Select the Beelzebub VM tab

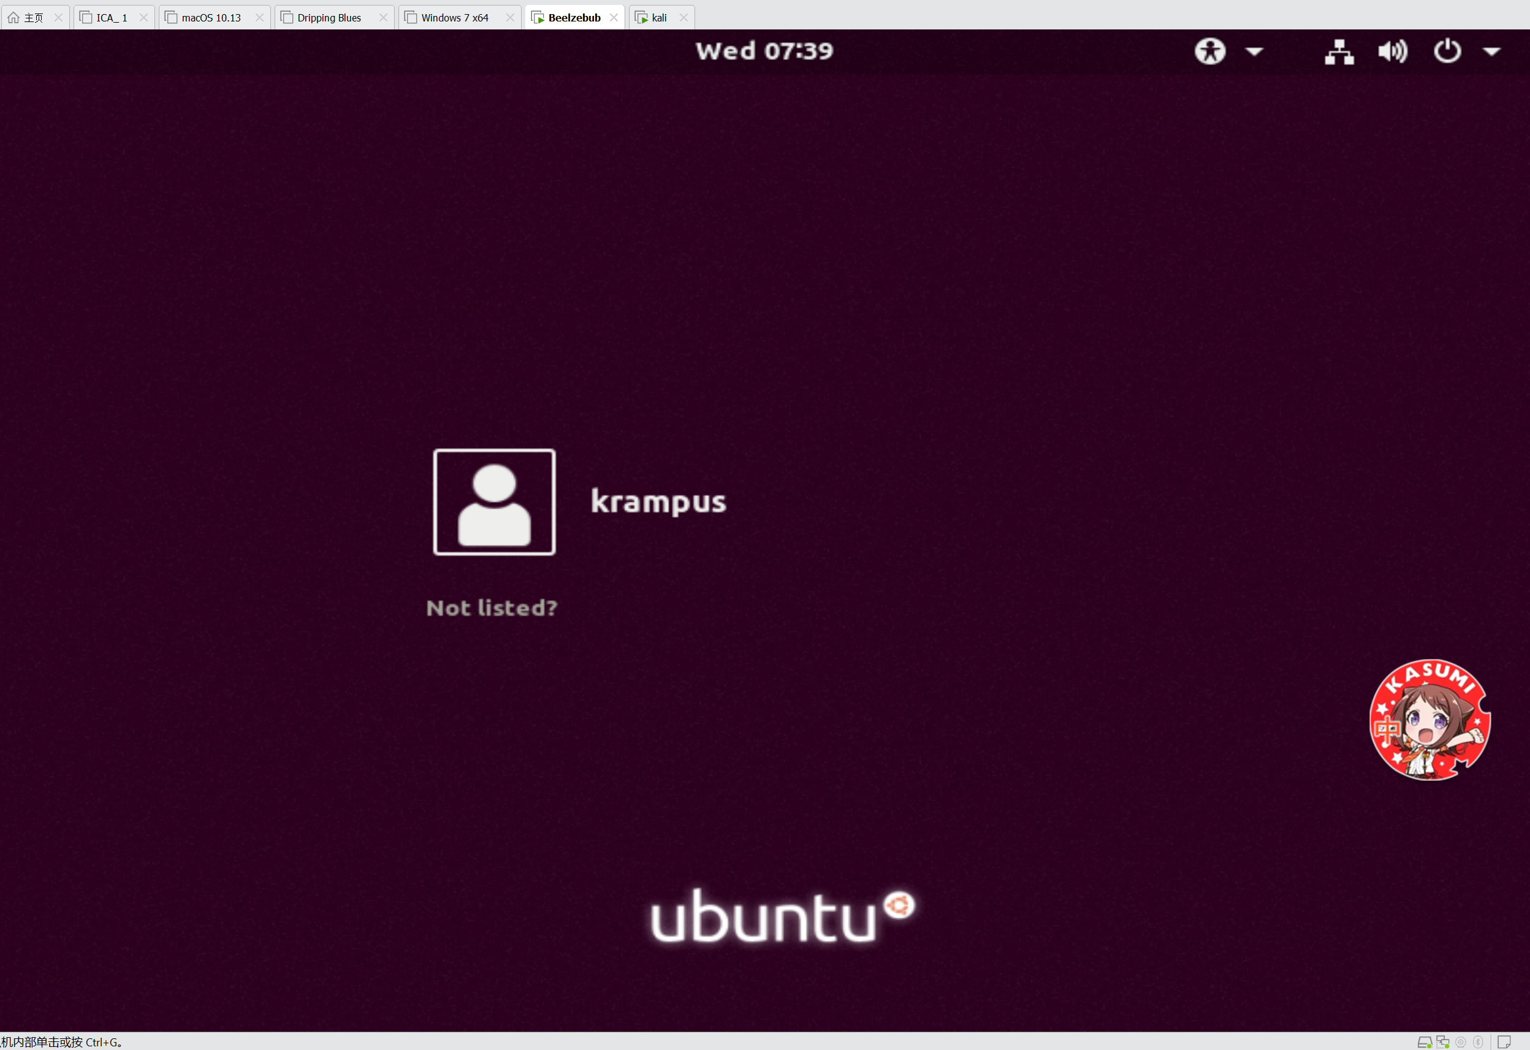(x=574, y=18)
